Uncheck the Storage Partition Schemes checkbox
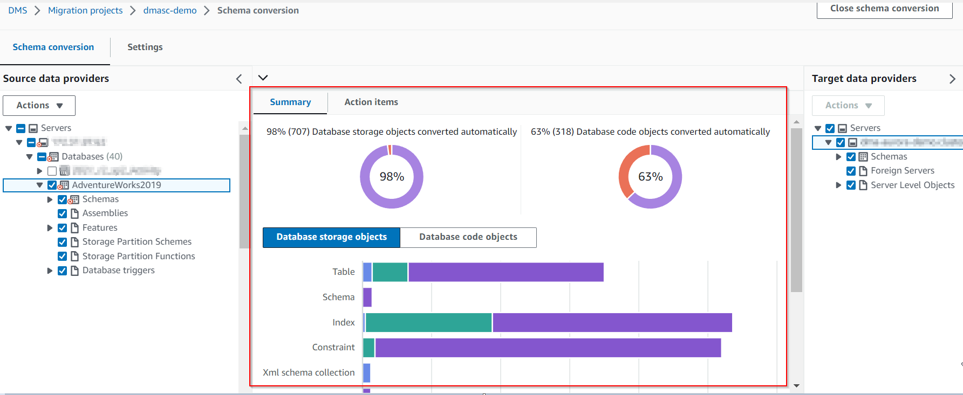This screenshot has height=395, width=963. tap(62, 242)
